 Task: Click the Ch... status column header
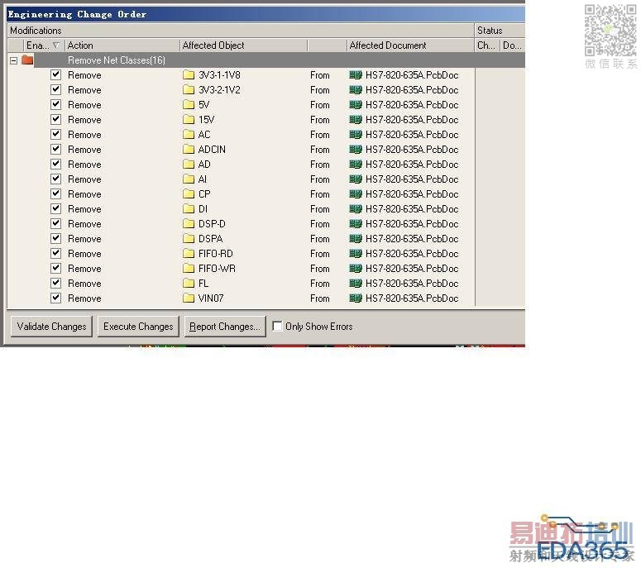tap(487, 45)
